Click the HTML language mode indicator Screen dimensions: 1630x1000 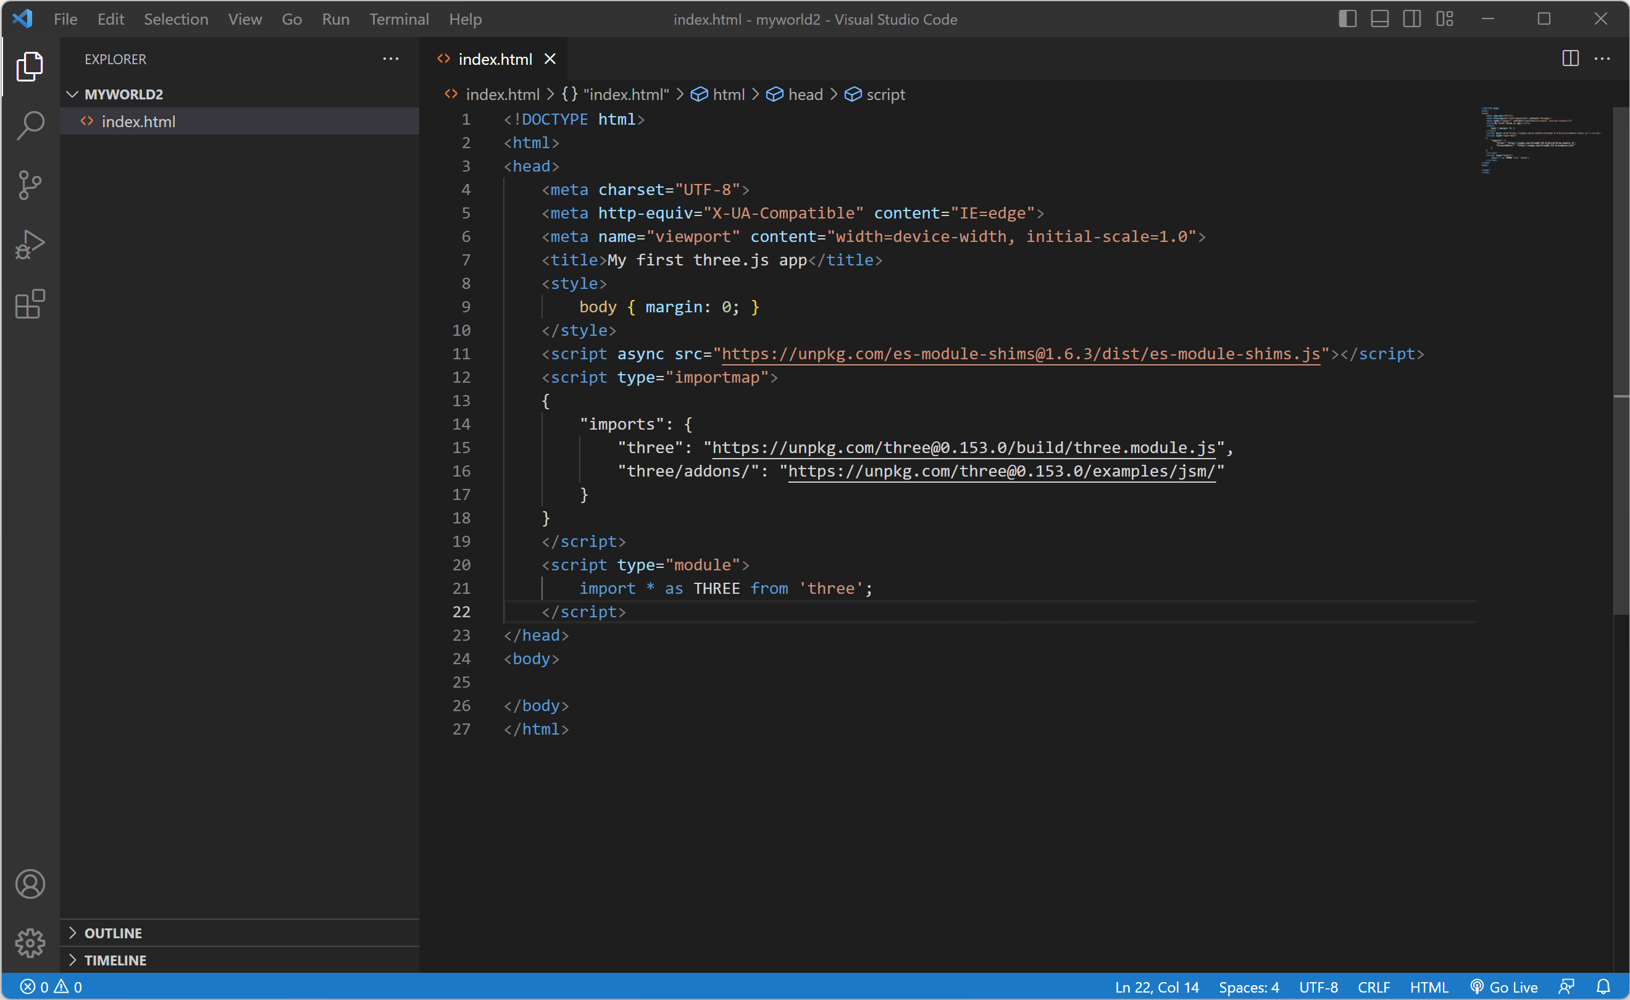[1428, 987]
